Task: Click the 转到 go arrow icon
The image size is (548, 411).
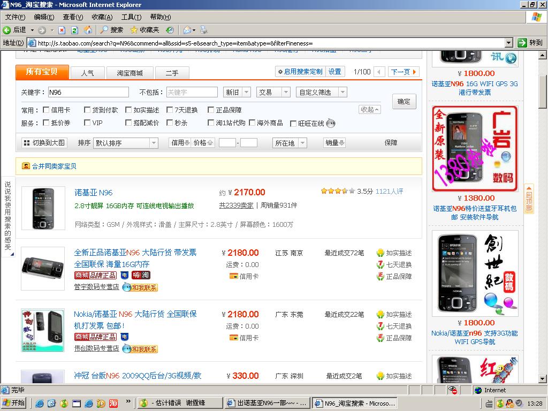Action: coord(522,43)
